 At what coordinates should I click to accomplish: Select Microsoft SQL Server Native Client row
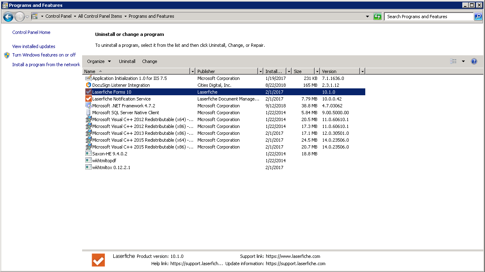[x=125, y=113]
